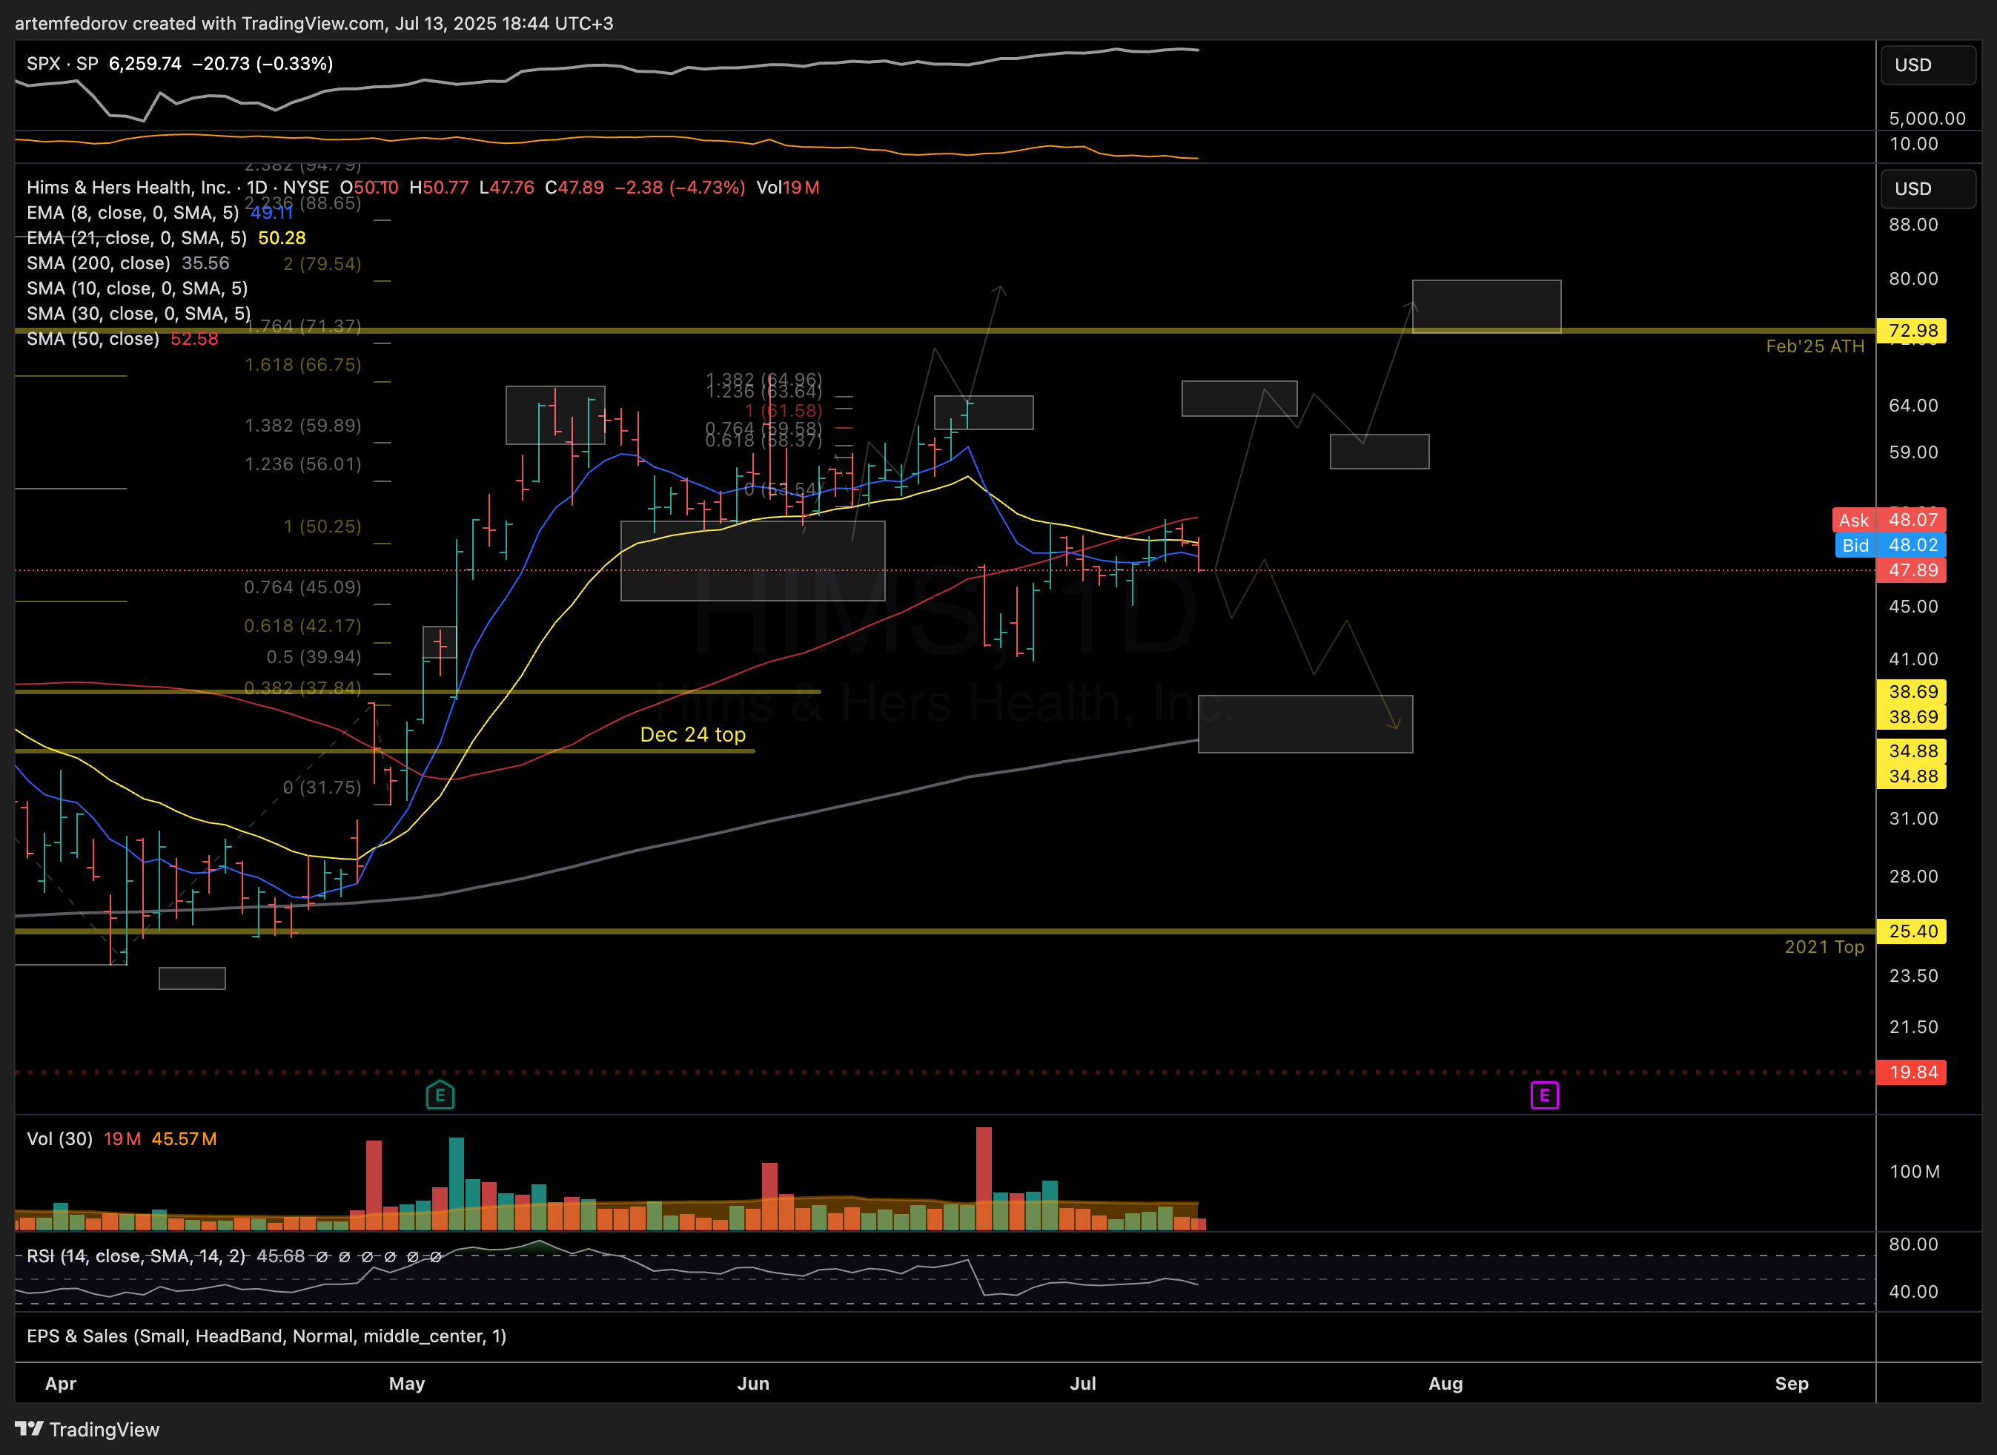Screen dimensions: 1997x1455
Task: Click the May label on time axis
Action: tap(407, 1384)
